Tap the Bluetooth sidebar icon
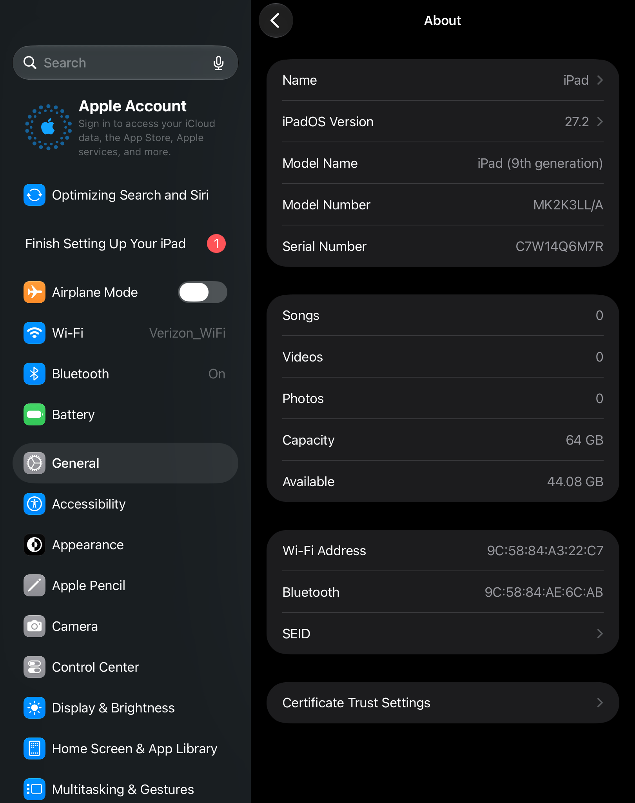 [x=34, y=374]
